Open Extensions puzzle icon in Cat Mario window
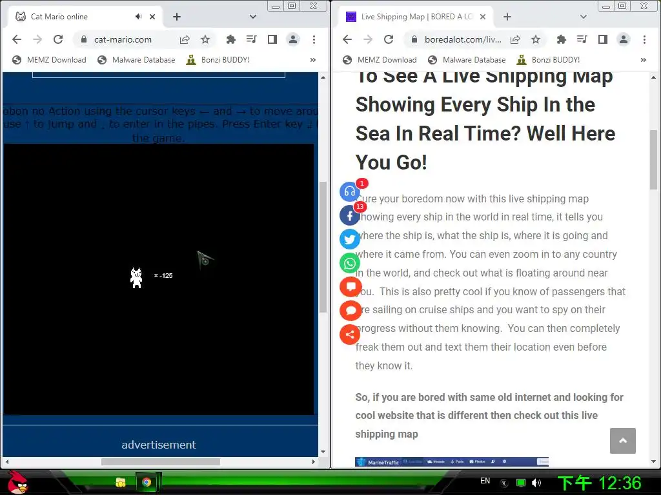Screen dimensions: 661x495 pos(230,39)
